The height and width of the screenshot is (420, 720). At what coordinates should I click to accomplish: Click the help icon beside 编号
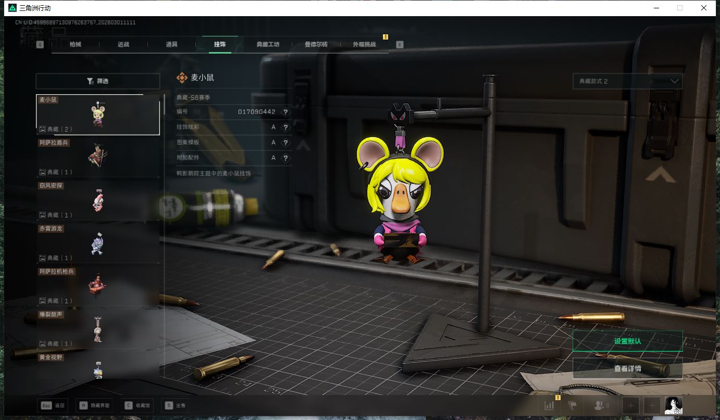(285, 112)
